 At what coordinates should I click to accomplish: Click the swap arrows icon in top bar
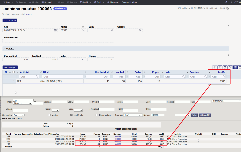coord(231,2)
